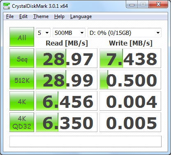This screenshot has width=171, height=155.
Task: Click the empty comment field at the bottom
Action: click(x=85, y=141)
